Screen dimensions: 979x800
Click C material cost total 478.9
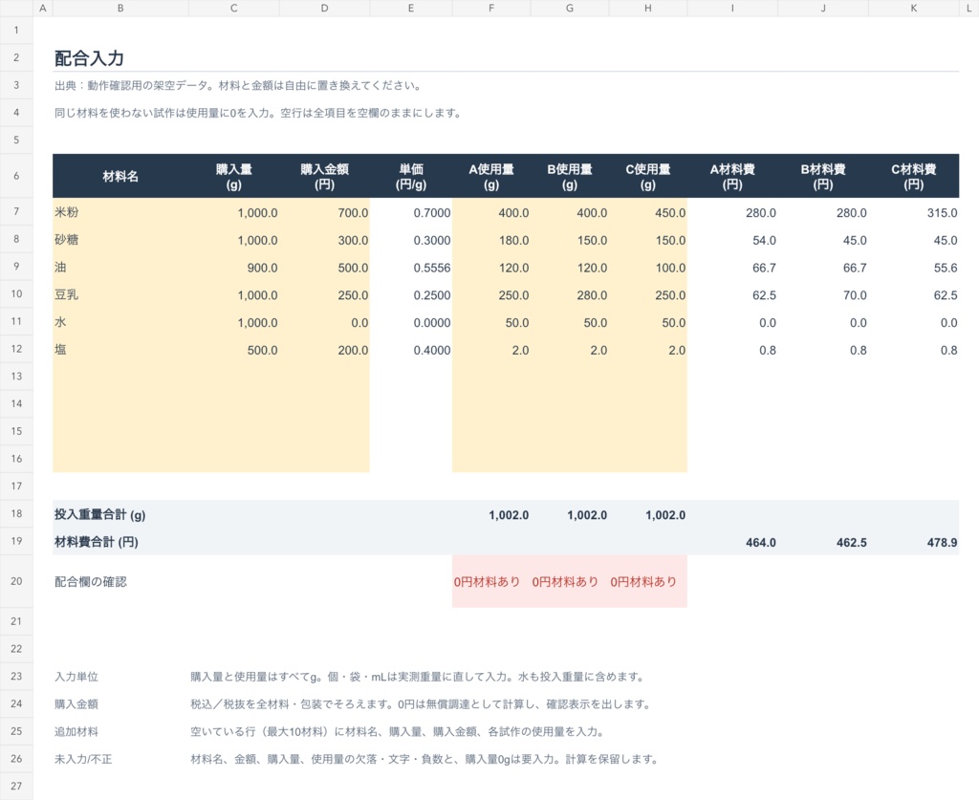pos(913,542)
